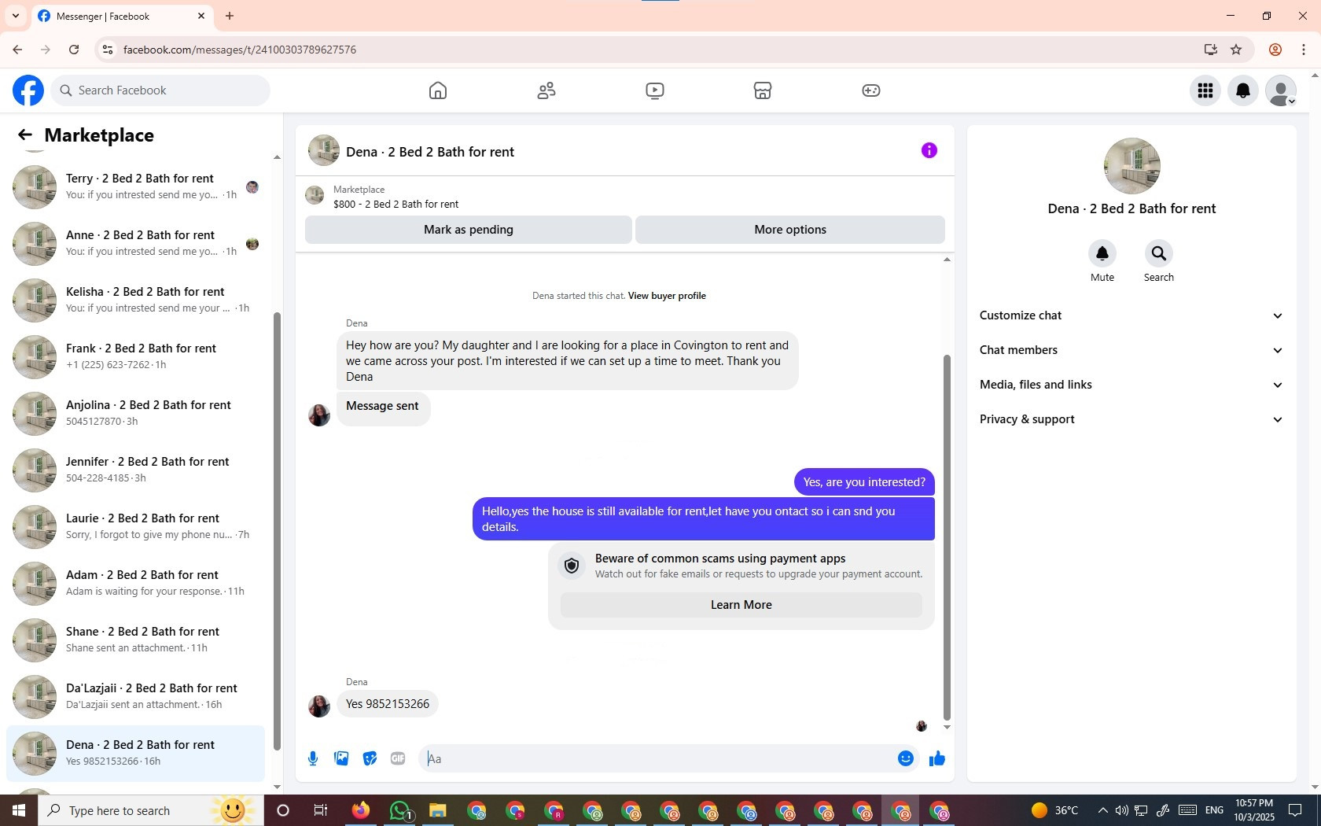Open Anjolina's 2 Bed 2 Bath chat

coord(135,414)
